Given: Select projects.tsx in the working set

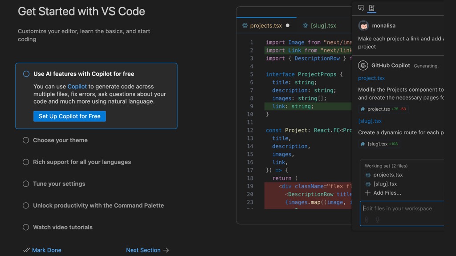Looking at the screenshot, I should tap(388, 175).
